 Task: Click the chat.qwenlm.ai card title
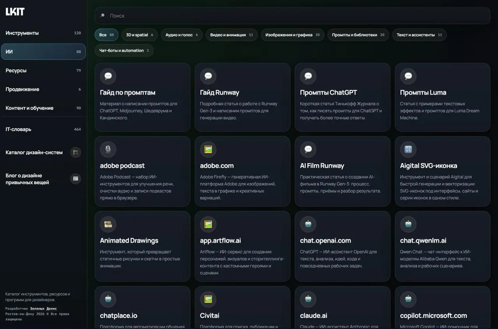[x=423, y=241]
